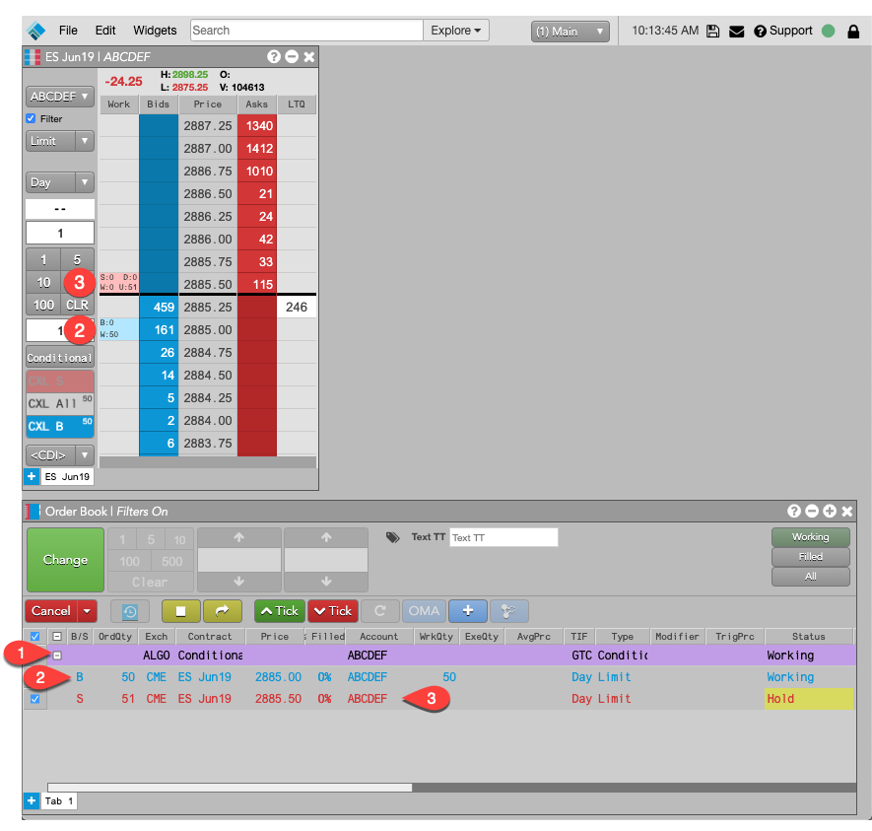Open the Widgets menu

pyautogui.click(x=155, y=30)
